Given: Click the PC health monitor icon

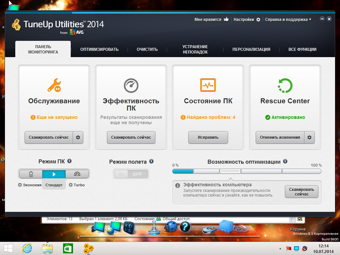Looking at the screenshot, I should (x=208, y=85).
